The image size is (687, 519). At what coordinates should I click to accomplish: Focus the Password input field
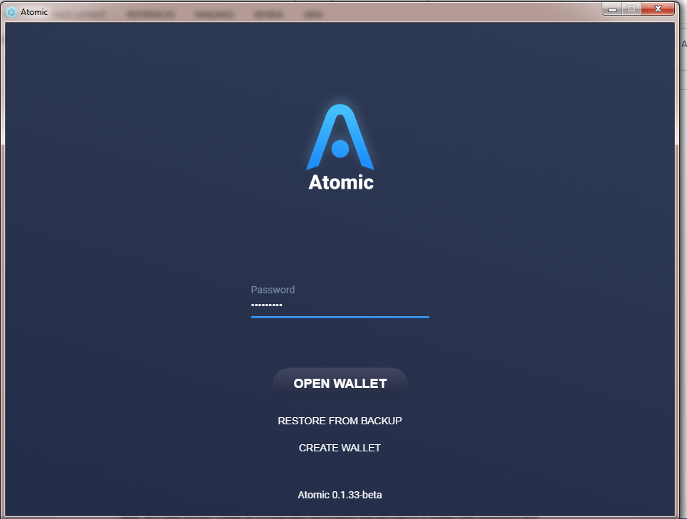[x=340, y=305]
